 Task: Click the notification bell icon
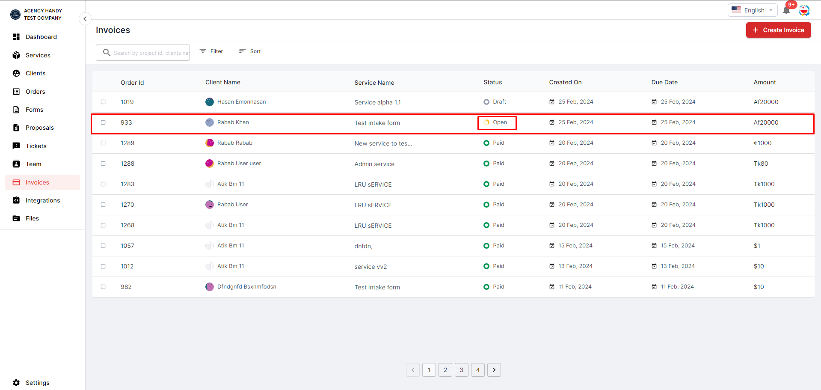(x=786, y=10)
